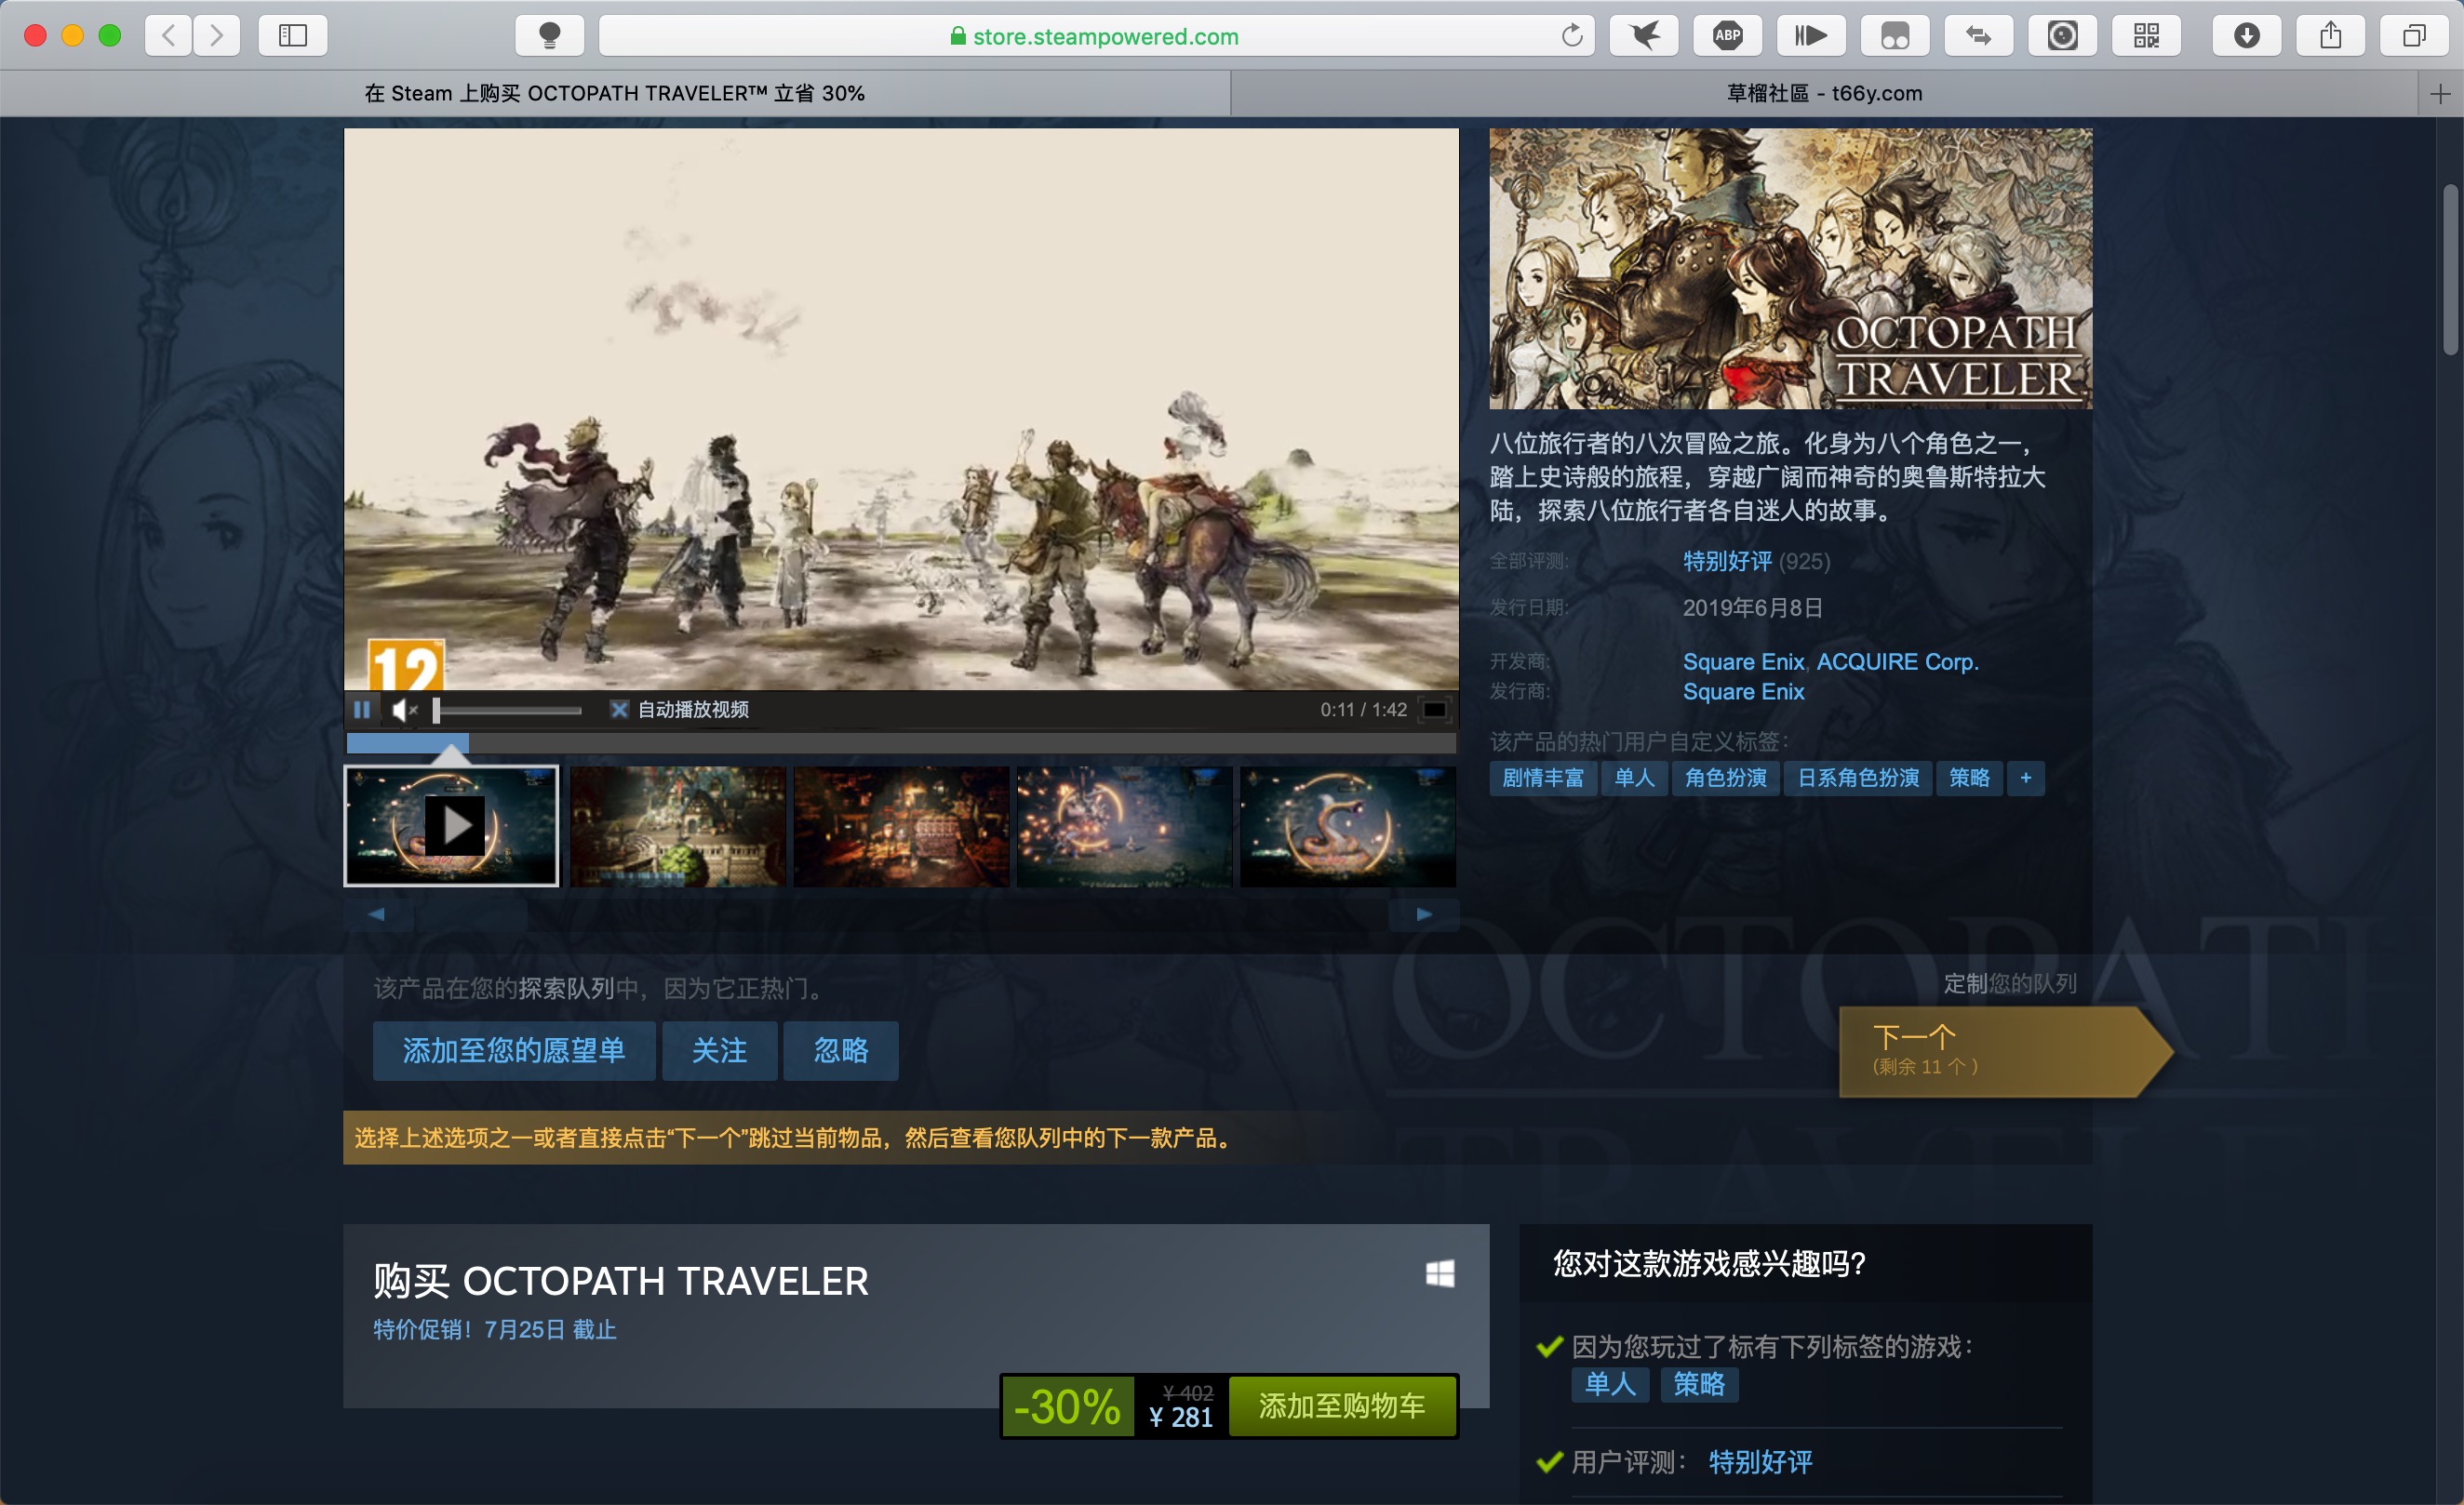Image resolution: width=2464 pixels, height=1505 pixels.
Task: Open 定制您的队列 customize queue link
Action: pyautogui.click(x=2010, y=983)
